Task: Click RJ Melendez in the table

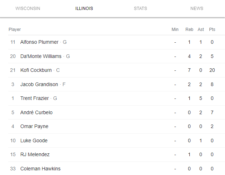Action: coord(35,154)
